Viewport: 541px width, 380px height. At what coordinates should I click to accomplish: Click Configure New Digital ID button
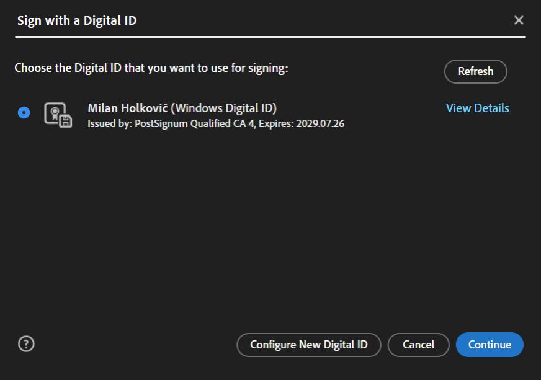[309, 345]
